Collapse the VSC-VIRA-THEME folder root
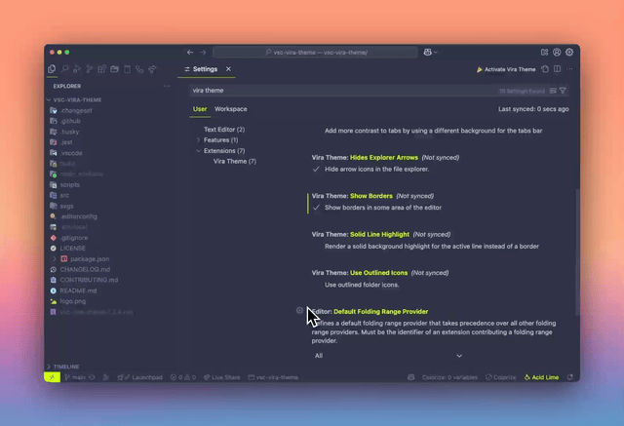Viewport: 624px width, 426px height. 49,99
